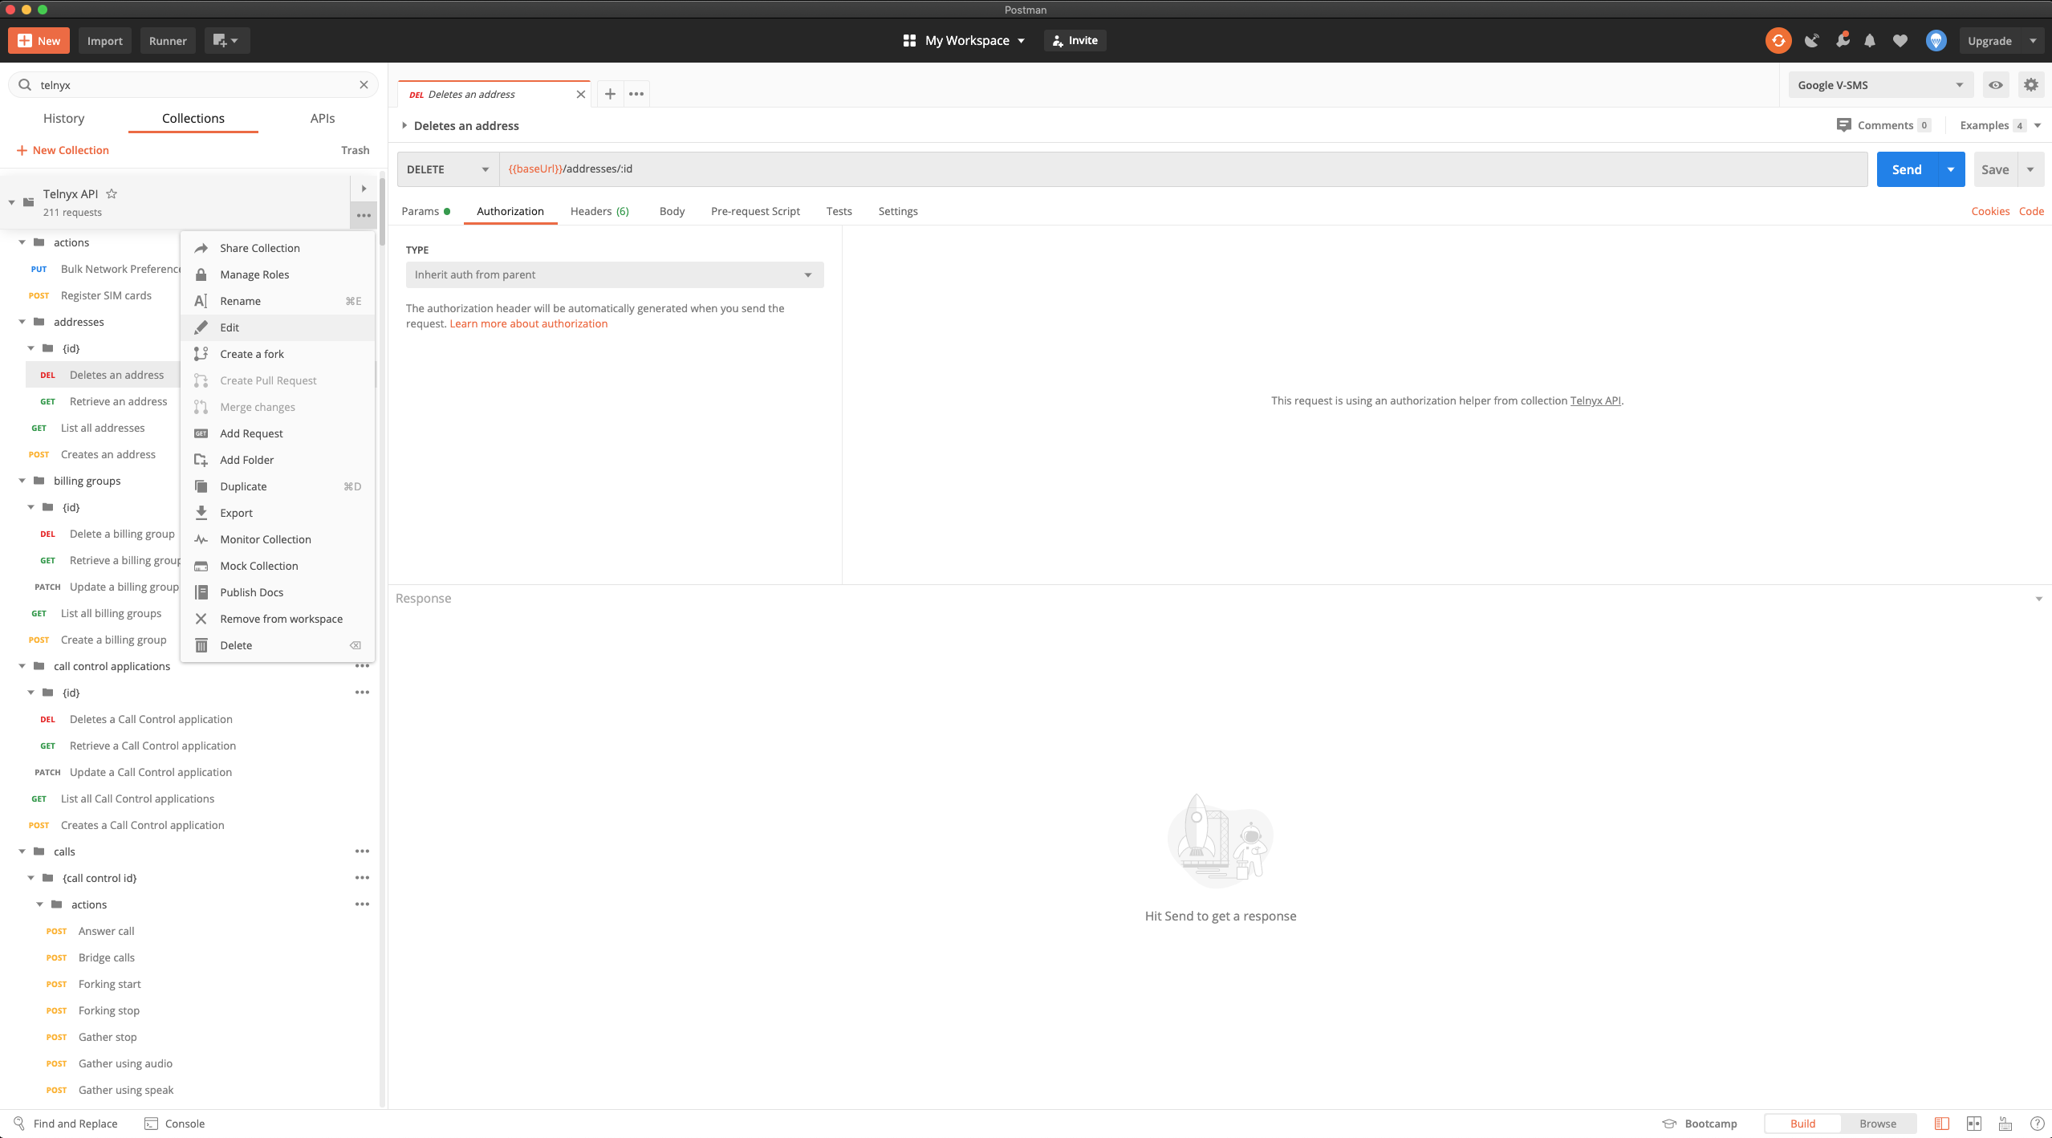Open tab options three-dots menu
Viewport: 2052px width, 1138px height.
(636, 94)
